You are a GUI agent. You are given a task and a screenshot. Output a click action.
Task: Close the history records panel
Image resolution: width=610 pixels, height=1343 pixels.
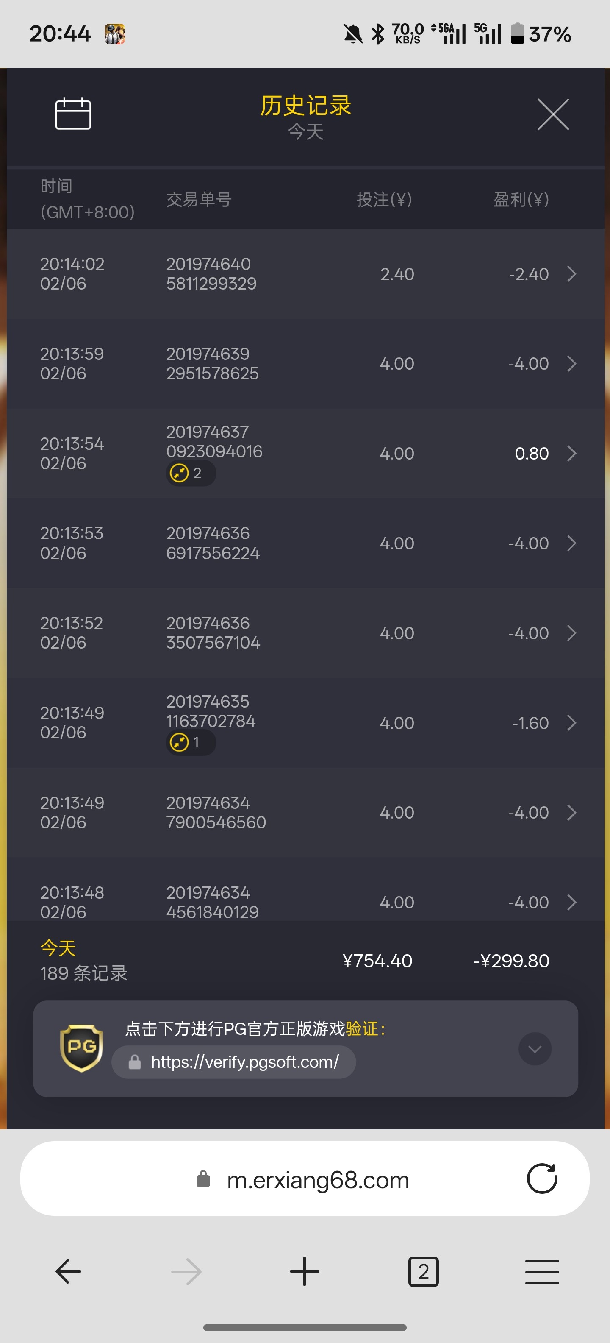click(553, 114)
